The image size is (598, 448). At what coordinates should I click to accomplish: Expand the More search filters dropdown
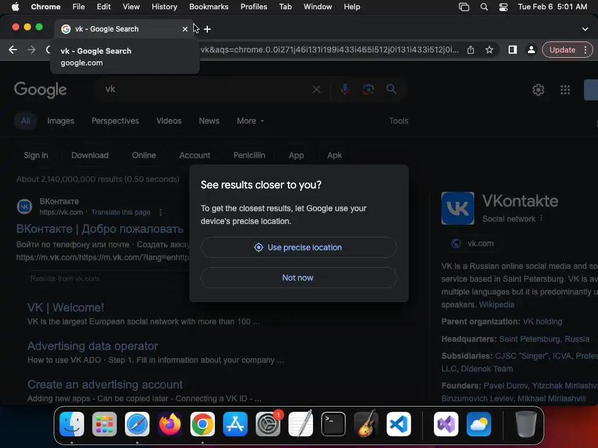coord(250,121)
